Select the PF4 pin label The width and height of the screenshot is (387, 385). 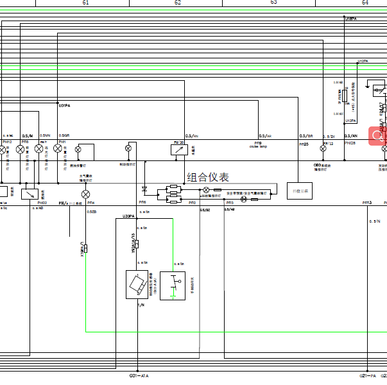pyautogui.click(x=91, y=203)
